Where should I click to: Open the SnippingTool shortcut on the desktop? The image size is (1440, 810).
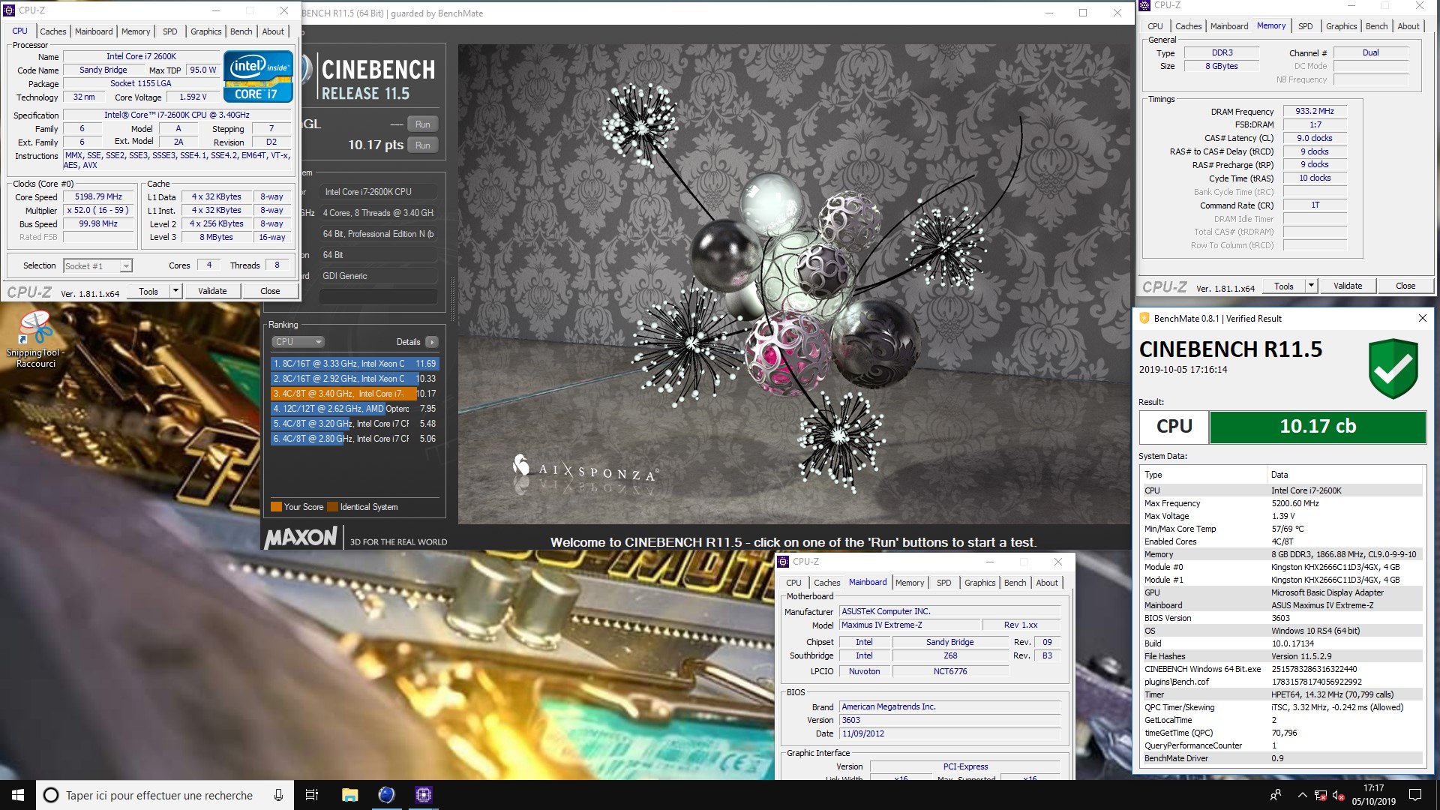[x=35, y=339]
